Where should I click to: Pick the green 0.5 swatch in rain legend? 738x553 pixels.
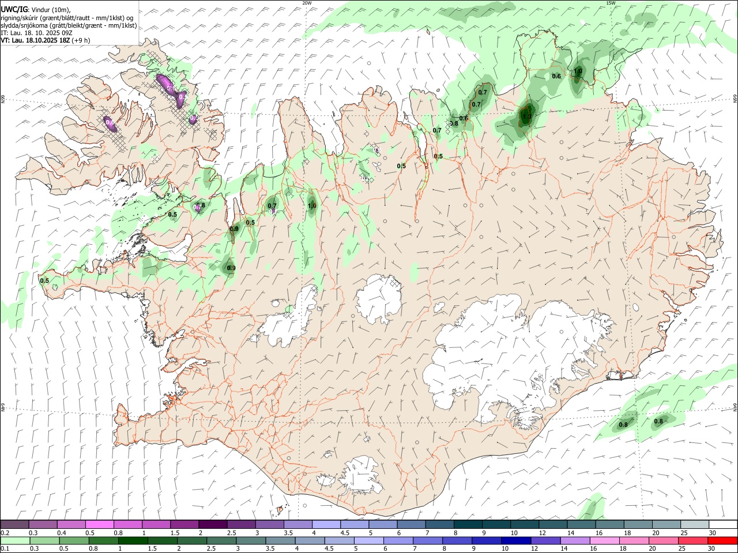(x=74, y=540)
